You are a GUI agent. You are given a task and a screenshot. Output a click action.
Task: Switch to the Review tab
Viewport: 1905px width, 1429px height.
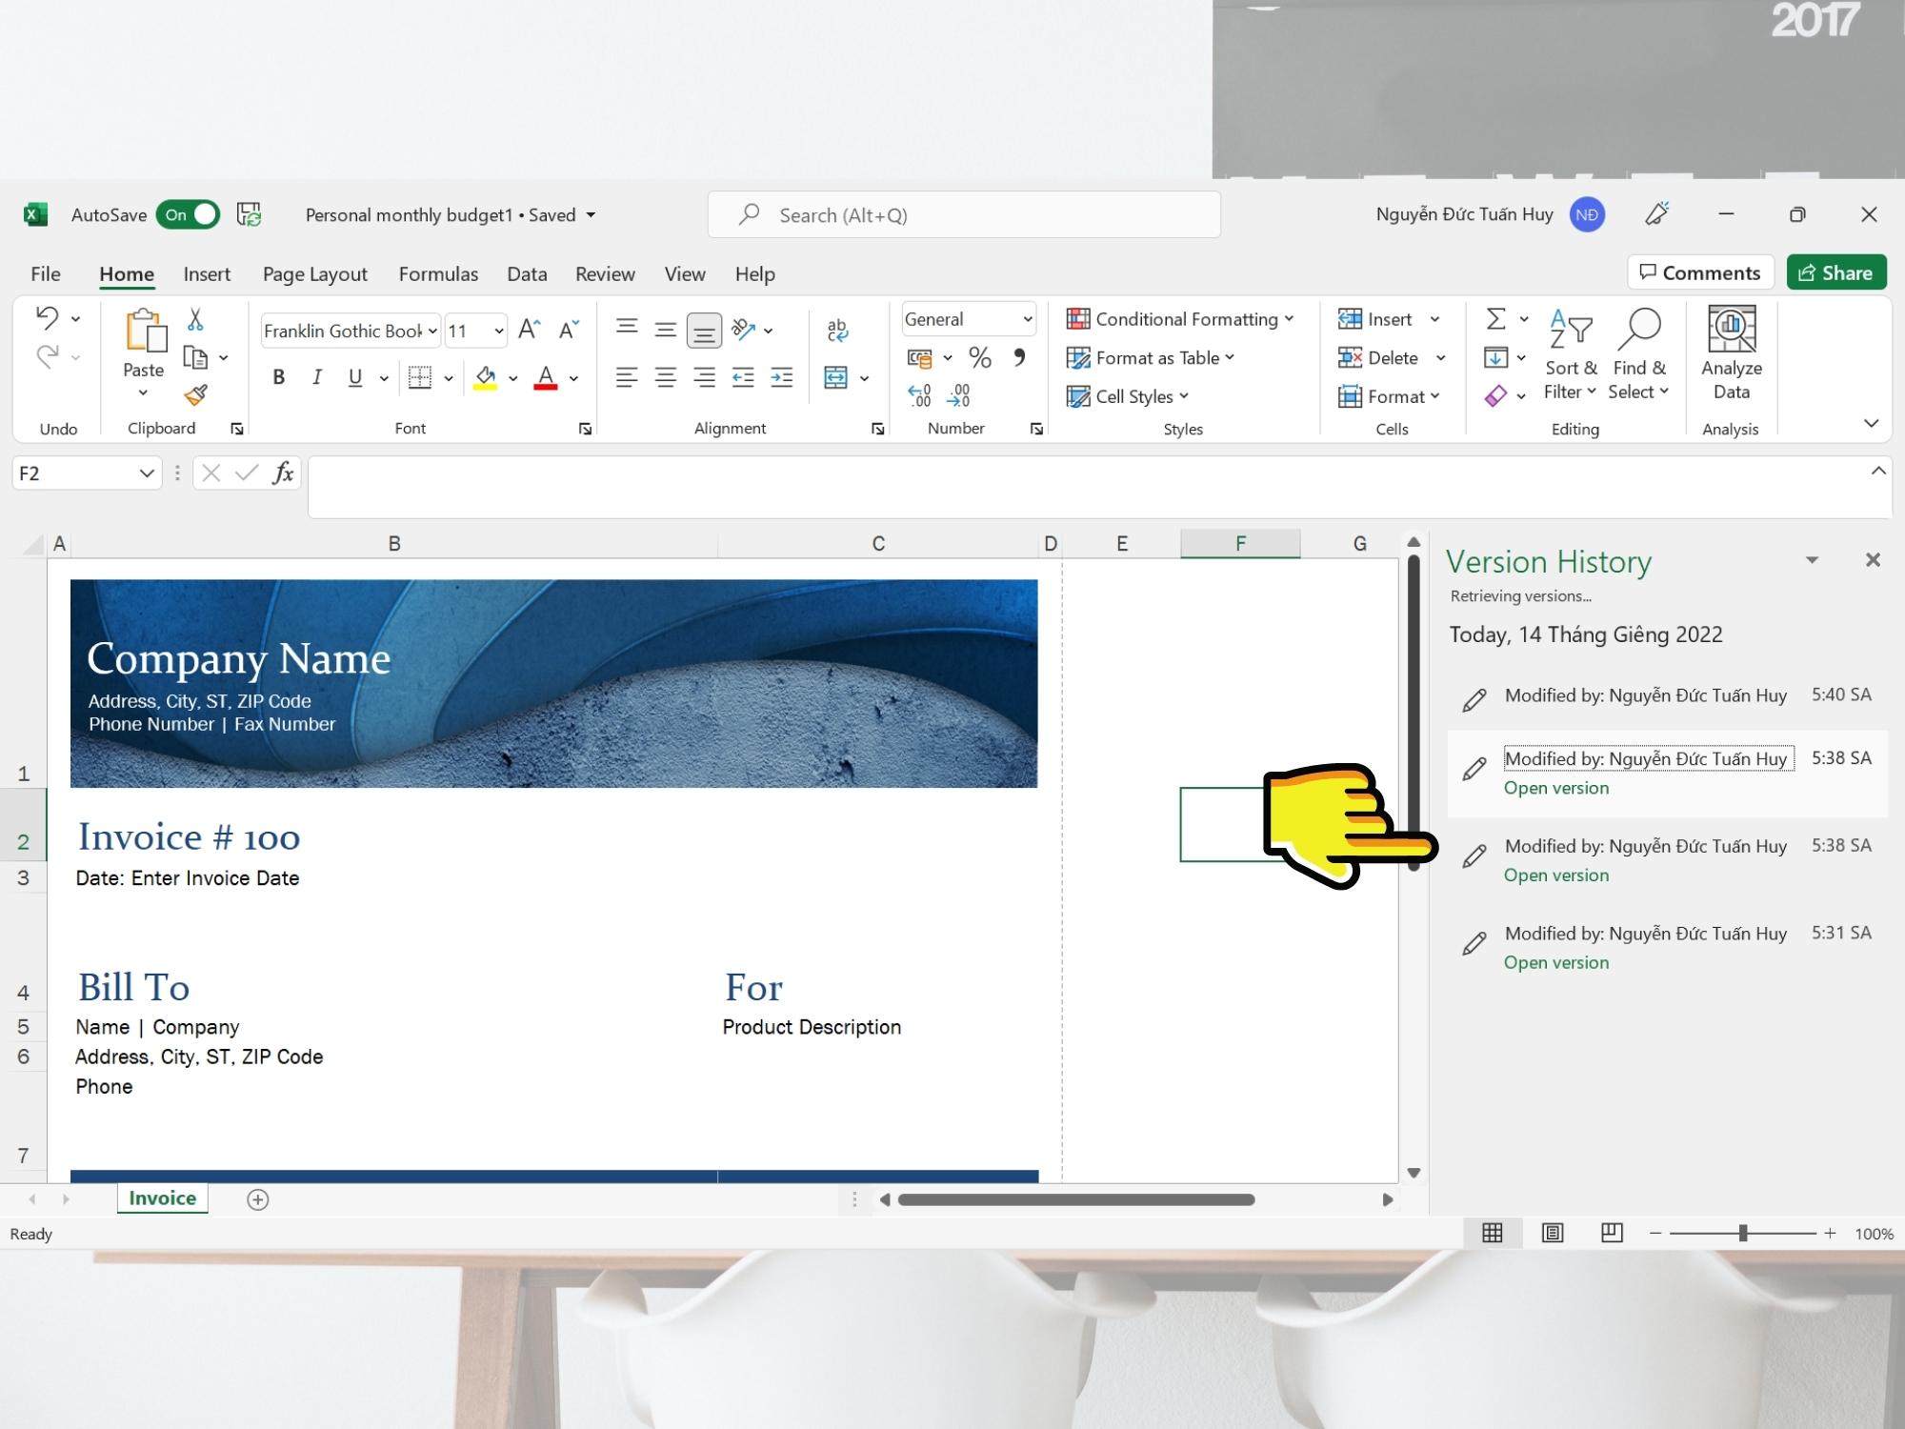605,273
